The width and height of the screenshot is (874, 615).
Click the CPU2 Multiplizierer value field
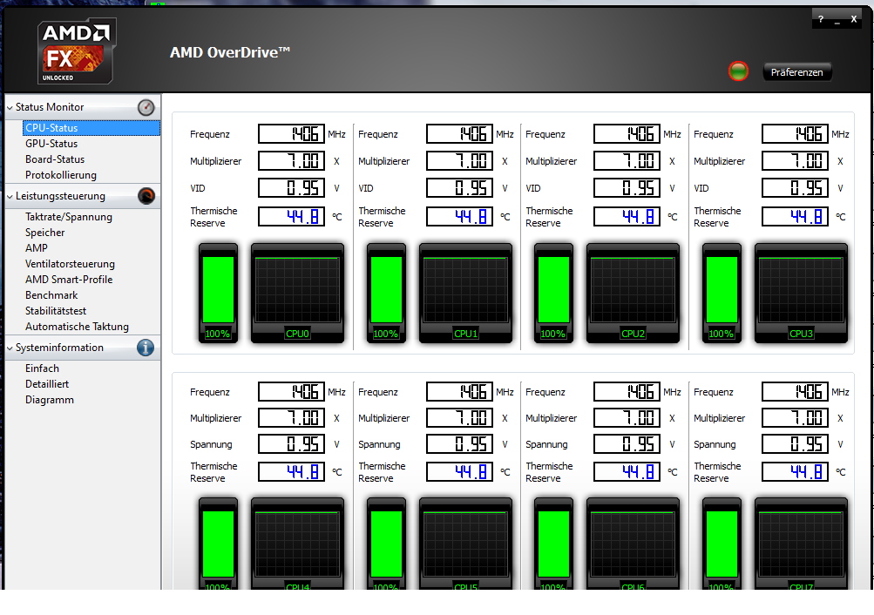627,161
